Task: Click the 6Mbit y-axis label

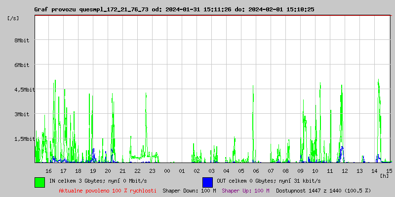Action: [x=22, y=65]
